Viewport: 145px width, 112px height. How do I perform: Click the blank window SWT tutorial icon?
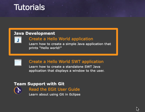pyautogui.click(x=18, y=62)
